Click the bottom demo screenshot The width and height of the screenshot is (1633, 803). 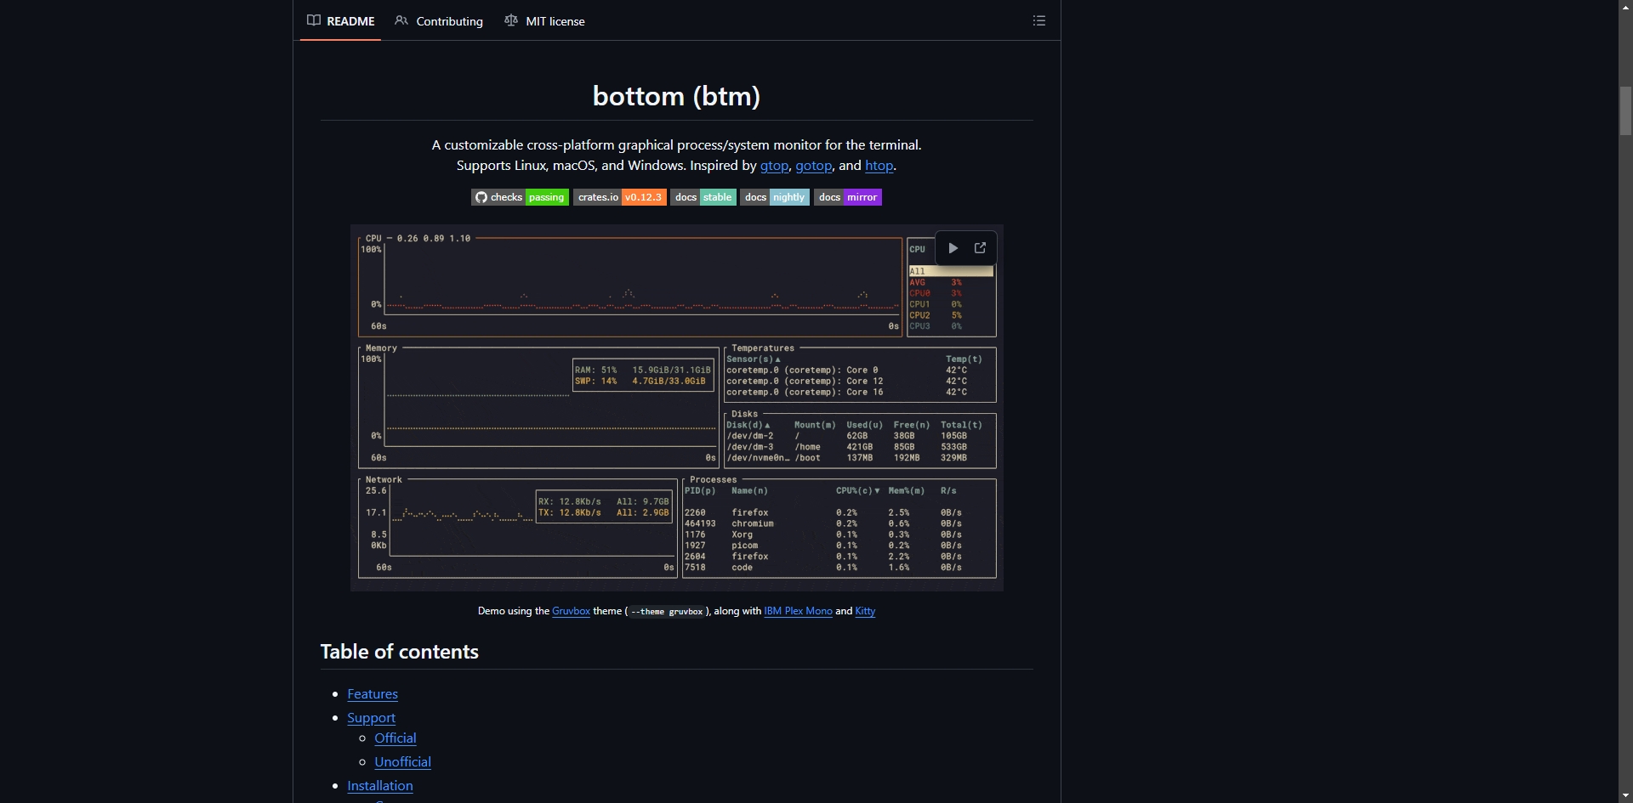click(676, 408)
